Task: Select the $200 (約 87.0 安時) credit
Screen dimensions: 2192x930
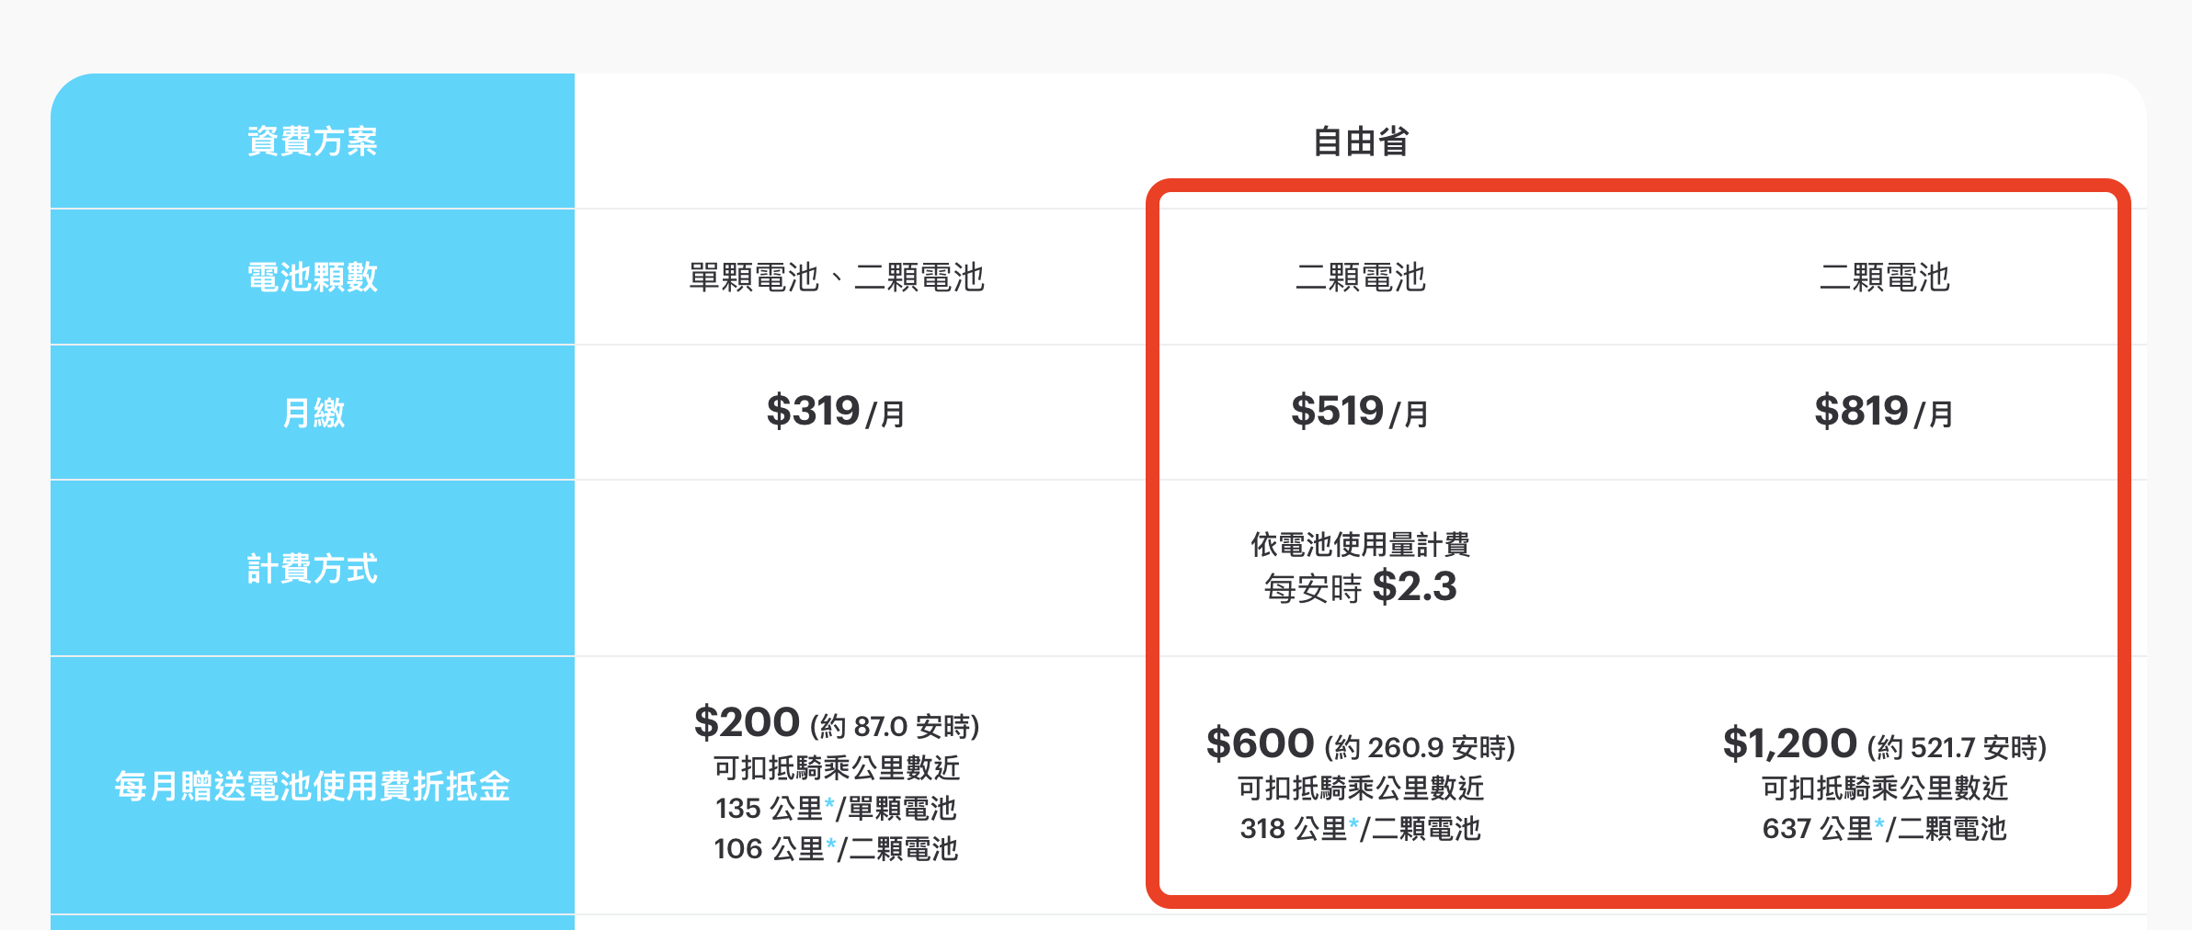Action: coord(836,724)
